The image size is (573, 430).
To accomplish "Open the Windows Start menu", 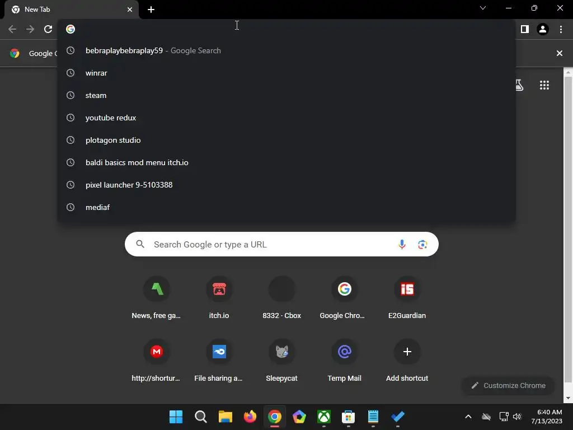I will coord(176,417).
